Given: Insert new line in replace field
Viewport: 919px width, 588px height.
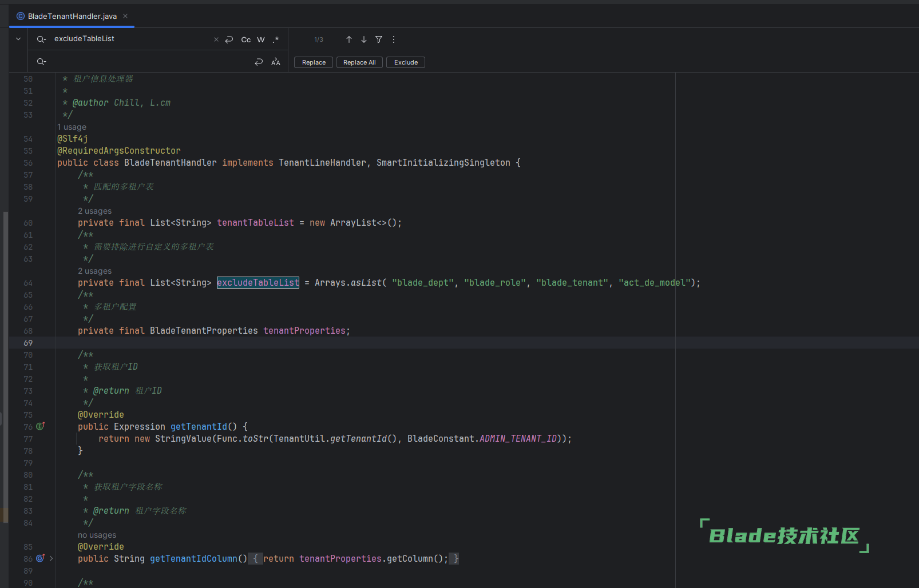Looking at the screenshot, I should point(259,62).
